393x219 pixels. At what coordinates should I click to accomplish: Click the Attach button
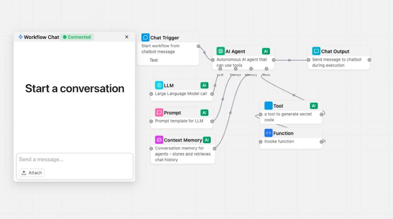(x=31, y=173)
